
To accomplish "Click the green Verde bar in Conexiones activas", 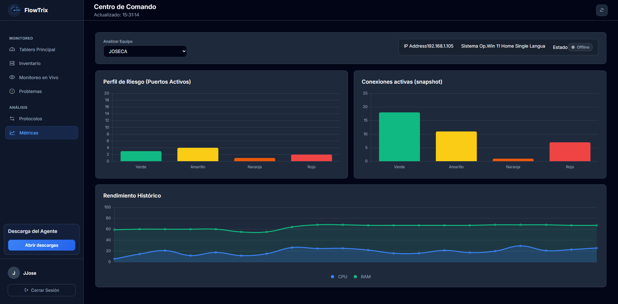I will click(399, 137).
